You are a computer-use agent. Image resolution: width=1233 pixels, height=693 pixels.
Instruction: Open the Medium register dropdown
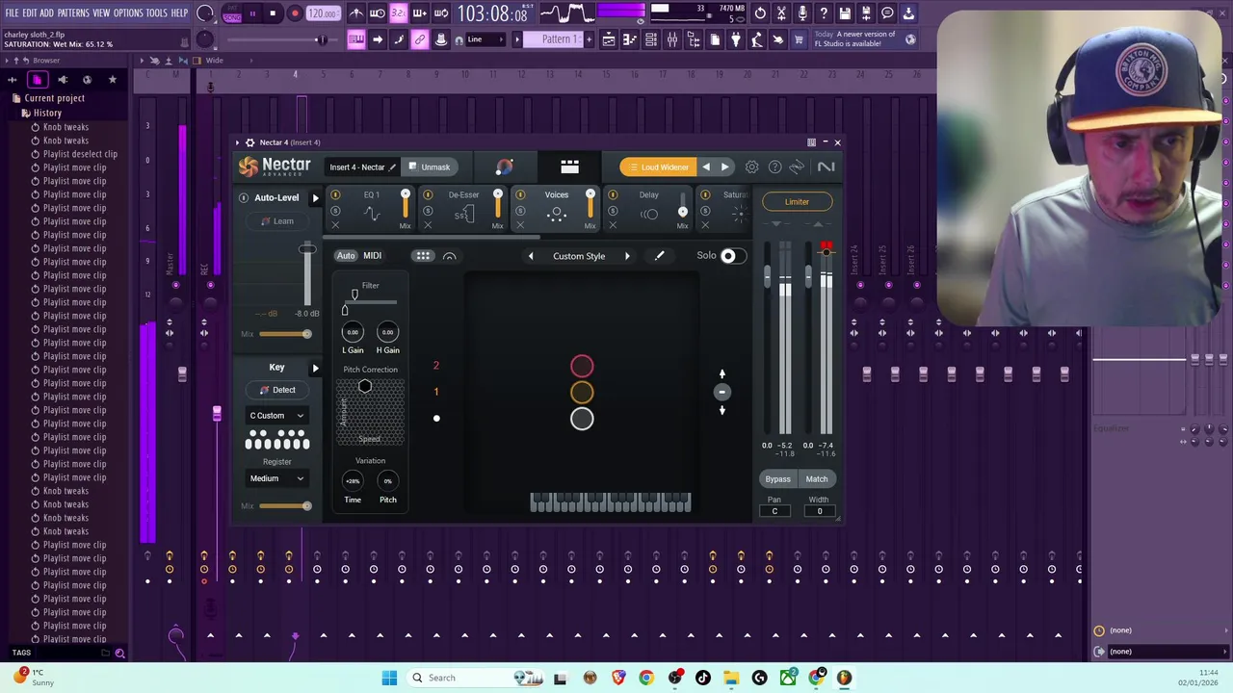click(x=276, y=478)
